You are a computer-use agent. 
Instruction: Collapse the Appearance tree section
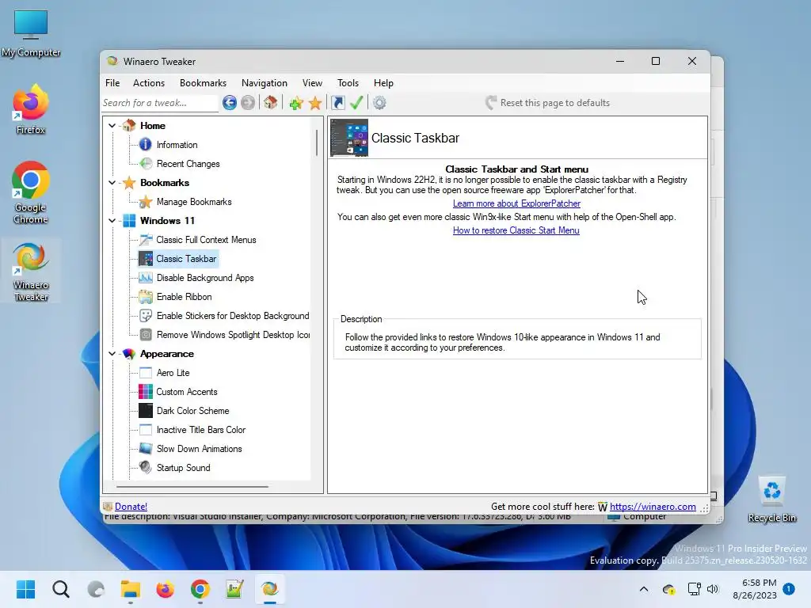pyautogui.click(x=112, y=354)
